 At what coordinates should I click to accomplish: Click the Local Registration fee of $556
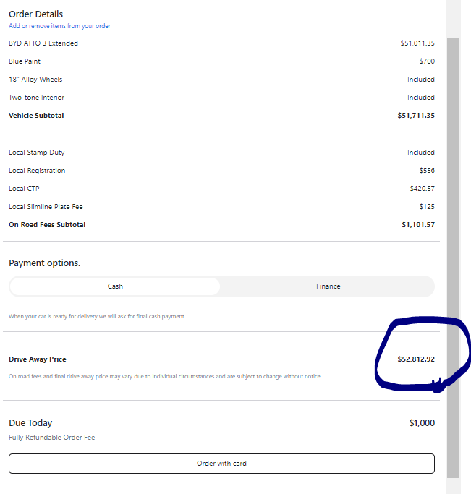pyautogui.click(x=427, y=171)
